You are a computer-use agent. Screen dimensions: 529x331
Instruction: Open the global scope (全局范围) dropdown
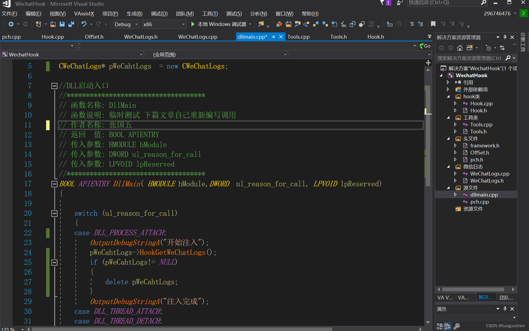tap(216, 55)
